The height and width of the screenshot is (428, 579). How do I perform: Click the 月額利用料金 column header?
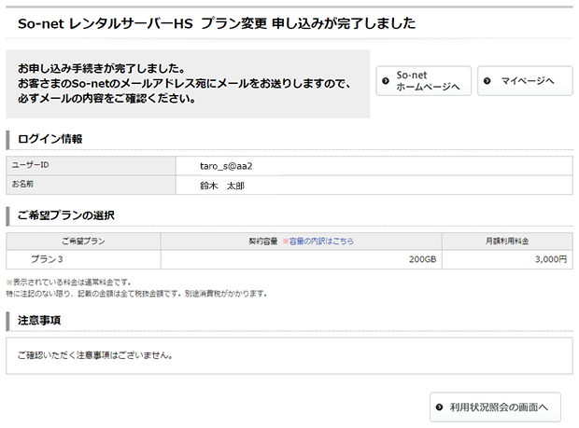point(507,241)
